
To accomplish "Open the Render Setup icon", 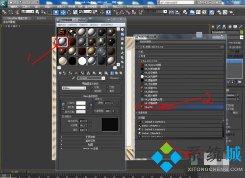I will coord(219,12).
